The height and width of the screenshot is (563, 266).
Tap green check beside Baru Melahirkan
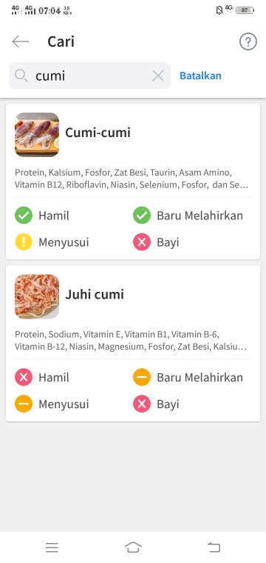[142, 216]
